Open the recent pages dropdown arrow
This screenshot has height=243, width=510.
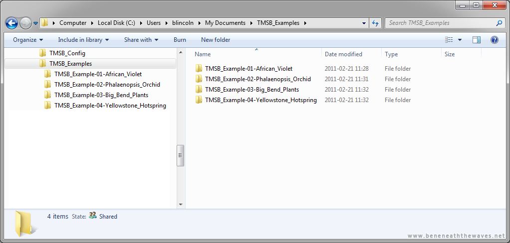(36, 23)
